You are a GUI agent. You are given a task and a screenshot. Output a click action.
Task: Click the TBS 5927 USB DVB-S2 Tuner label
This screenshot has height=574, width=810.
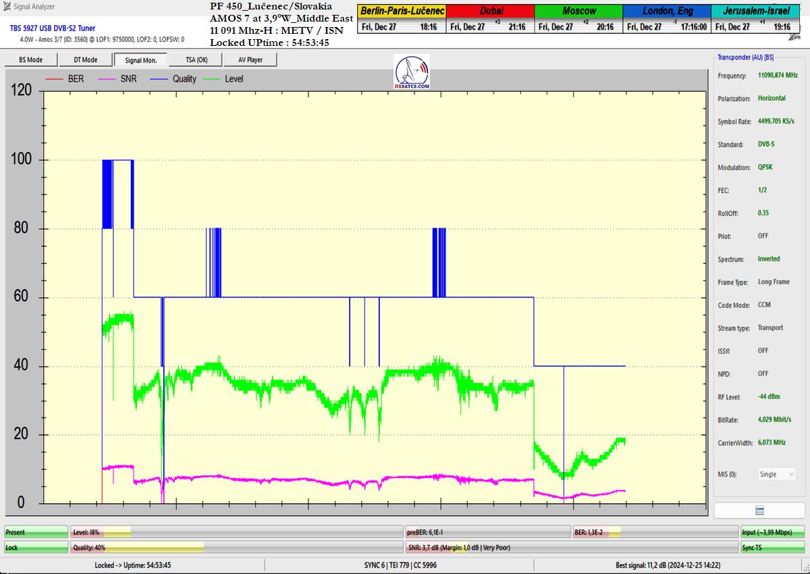tap(53, 28)
